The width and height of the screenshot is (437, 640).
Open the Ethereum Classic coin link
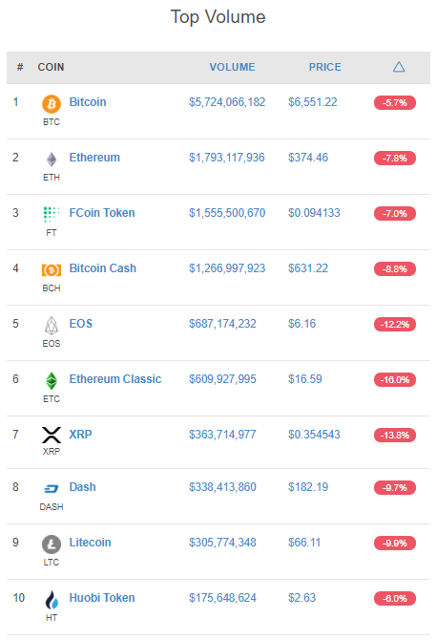click(115, 379)
